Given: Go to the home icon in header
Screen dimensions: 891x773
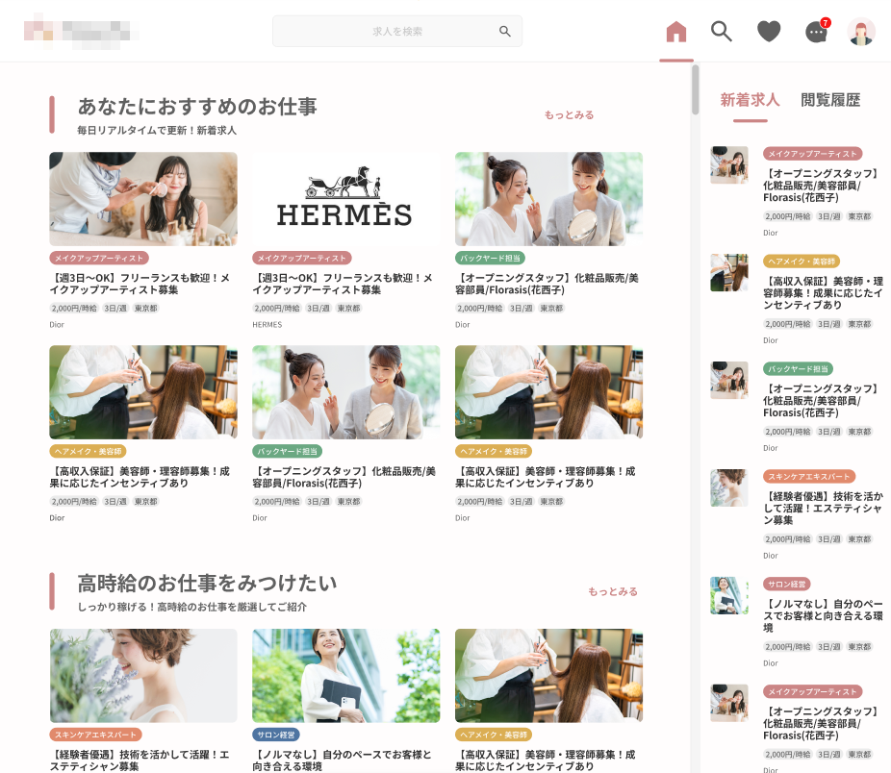Looking at the screenshot, I should (676, 32).
